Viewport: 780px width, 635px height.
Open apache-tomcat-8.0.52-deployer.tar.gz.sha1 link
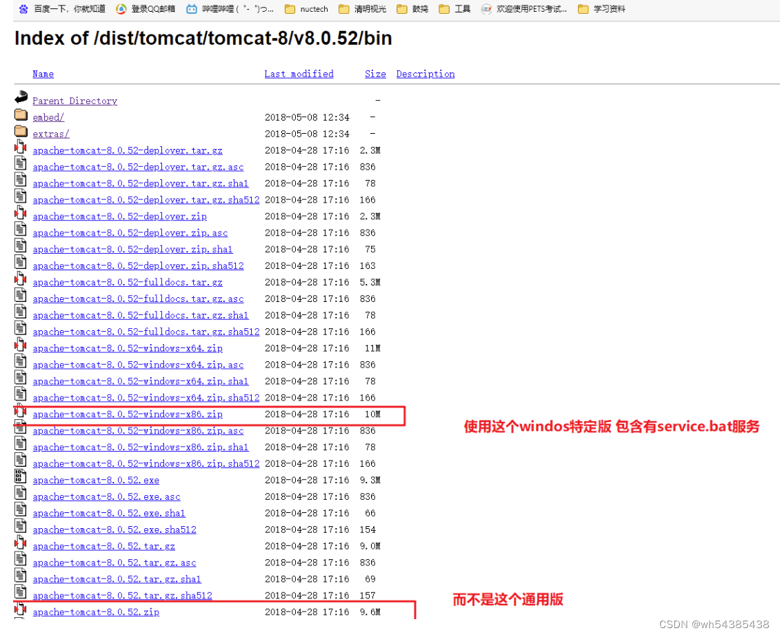click(141, 183)
